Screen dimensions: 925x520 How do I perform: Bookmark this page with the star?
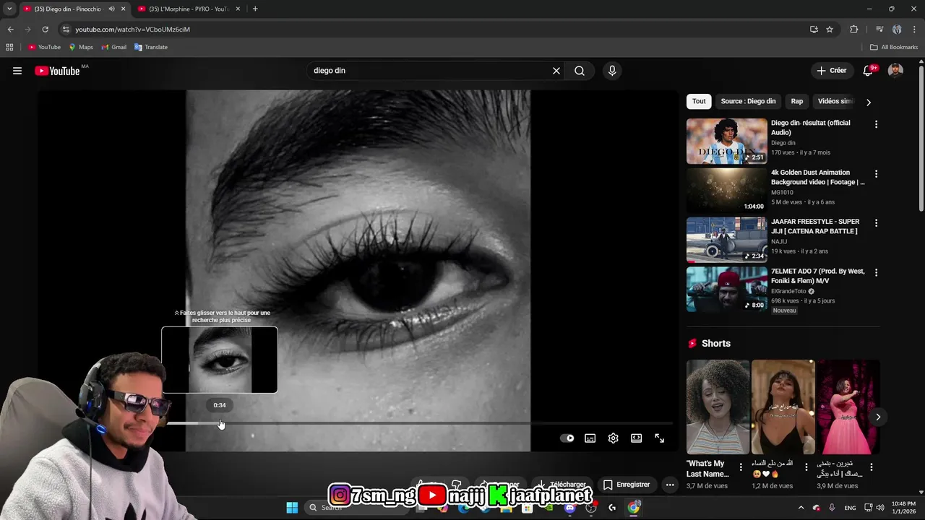tap(830, 29)
